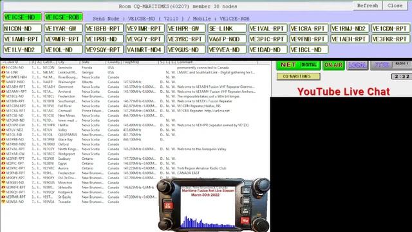412x232 pixels.
Task: Click the VE9MFR-RPT node button
Action: (x=64, y=39)
